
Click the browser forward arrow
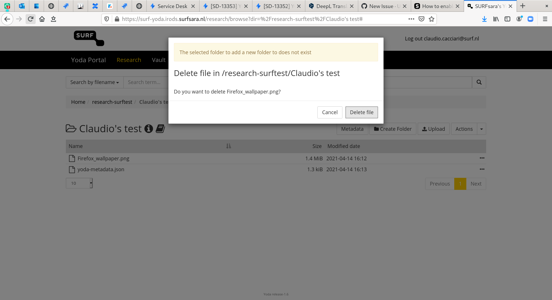[19, 19]
